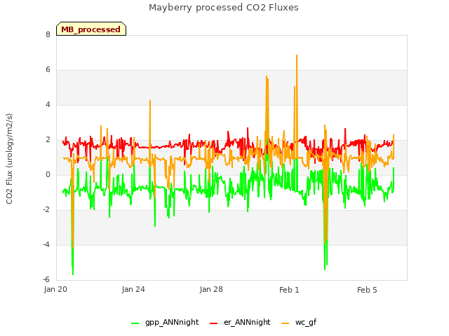Click the y-axis value -2
449x336 pixels.
click(x=46, y=210)
